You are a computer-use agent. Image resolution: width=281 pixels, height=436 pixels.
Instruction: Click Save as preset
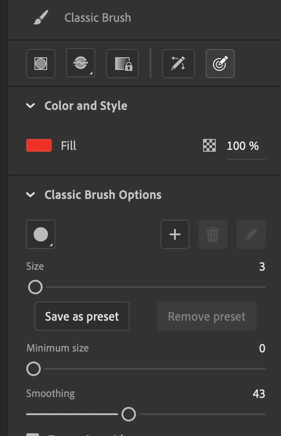pos(82,316)
